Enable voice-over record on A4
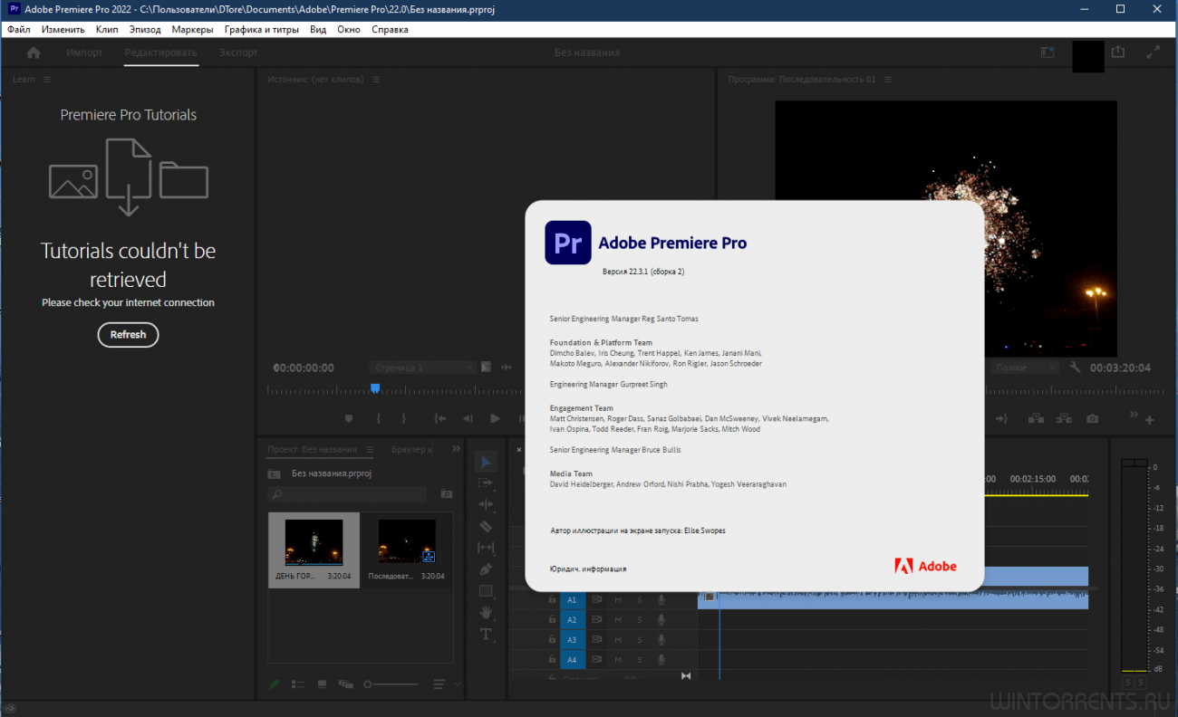The image size is (1178, 717). (661, 659)
